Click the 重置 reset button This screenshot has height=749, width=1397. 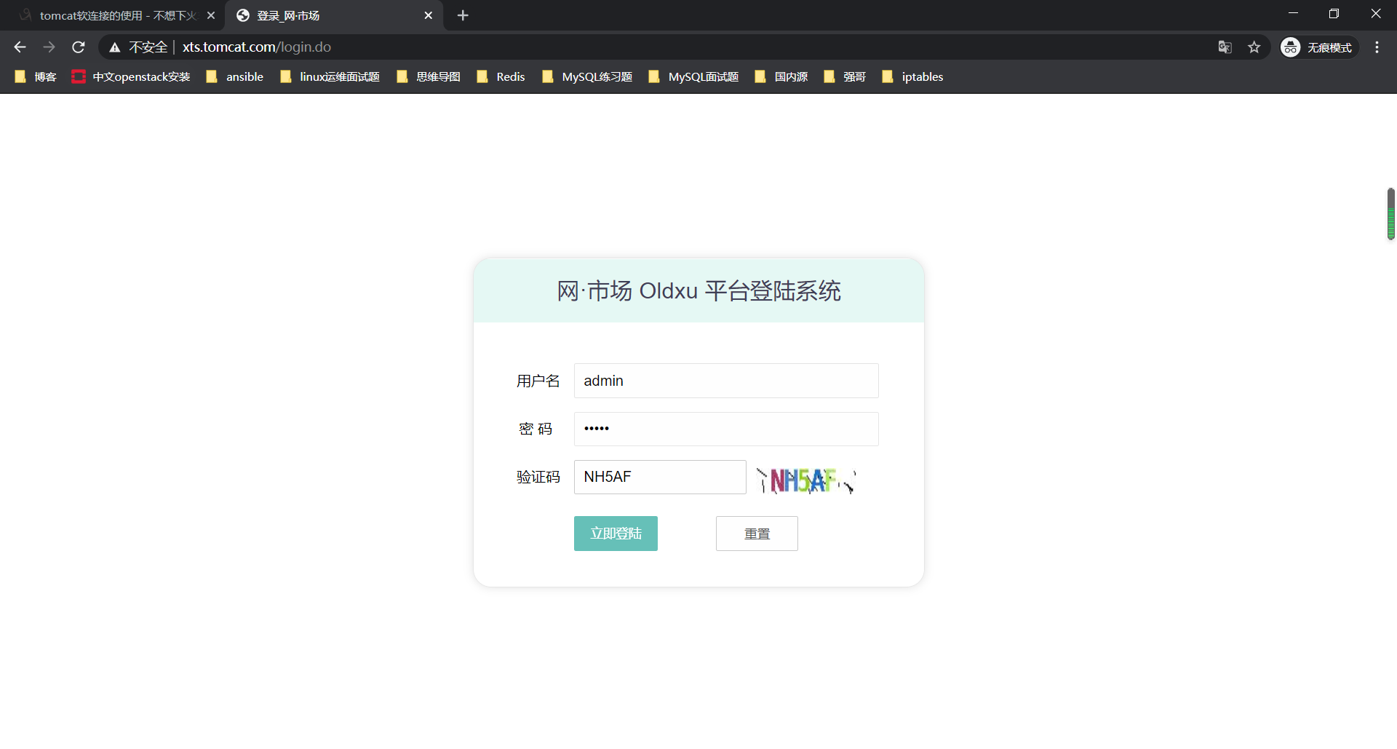click(x=757, y=534)
